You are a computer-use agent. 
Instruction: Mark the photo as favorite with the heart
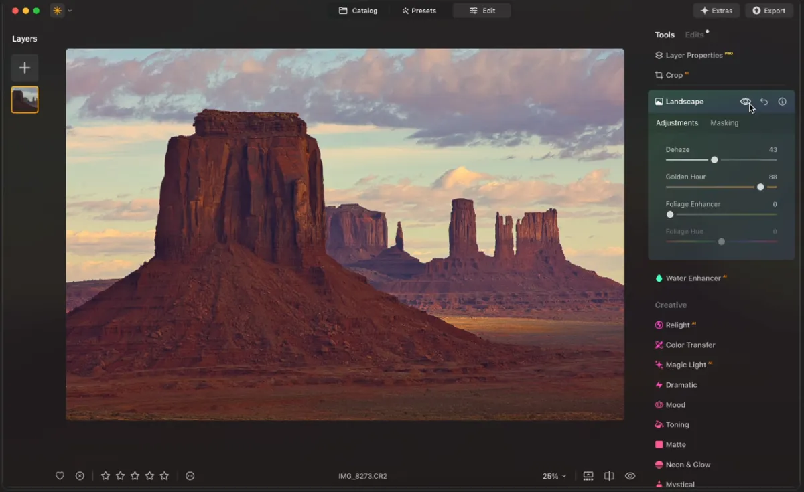tap(60, 475)
